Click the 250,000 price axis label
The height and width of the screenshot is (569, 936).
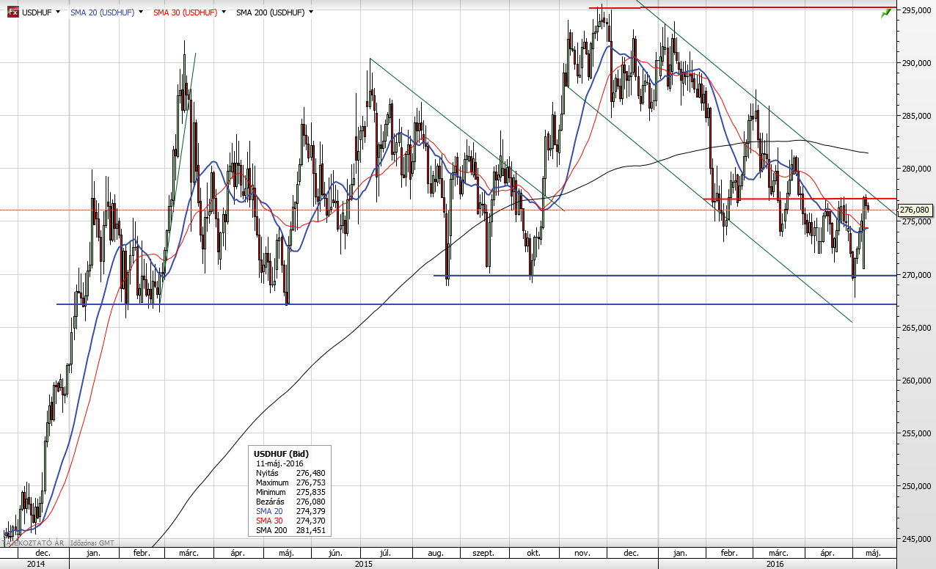click(915, 486)
